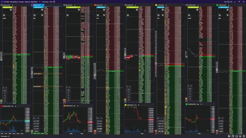Click the x2 scale in yellow-icon CKBUSDT panel

(158, 18)
